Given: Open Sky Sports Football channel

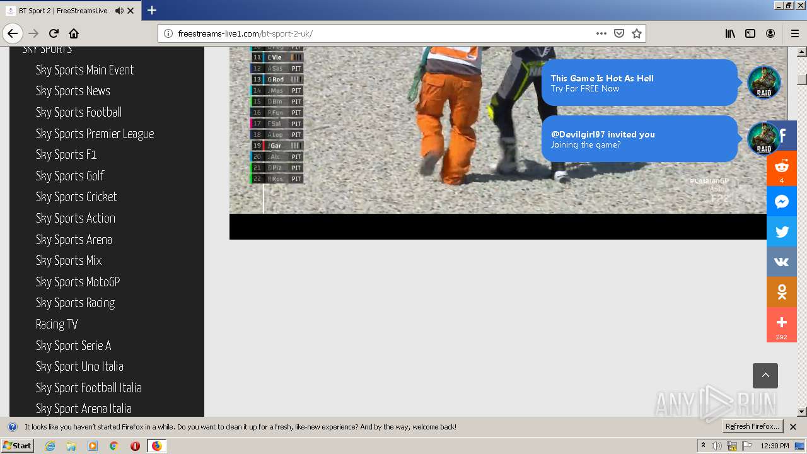Looking at the screenshot, I should tap(78, 112).
